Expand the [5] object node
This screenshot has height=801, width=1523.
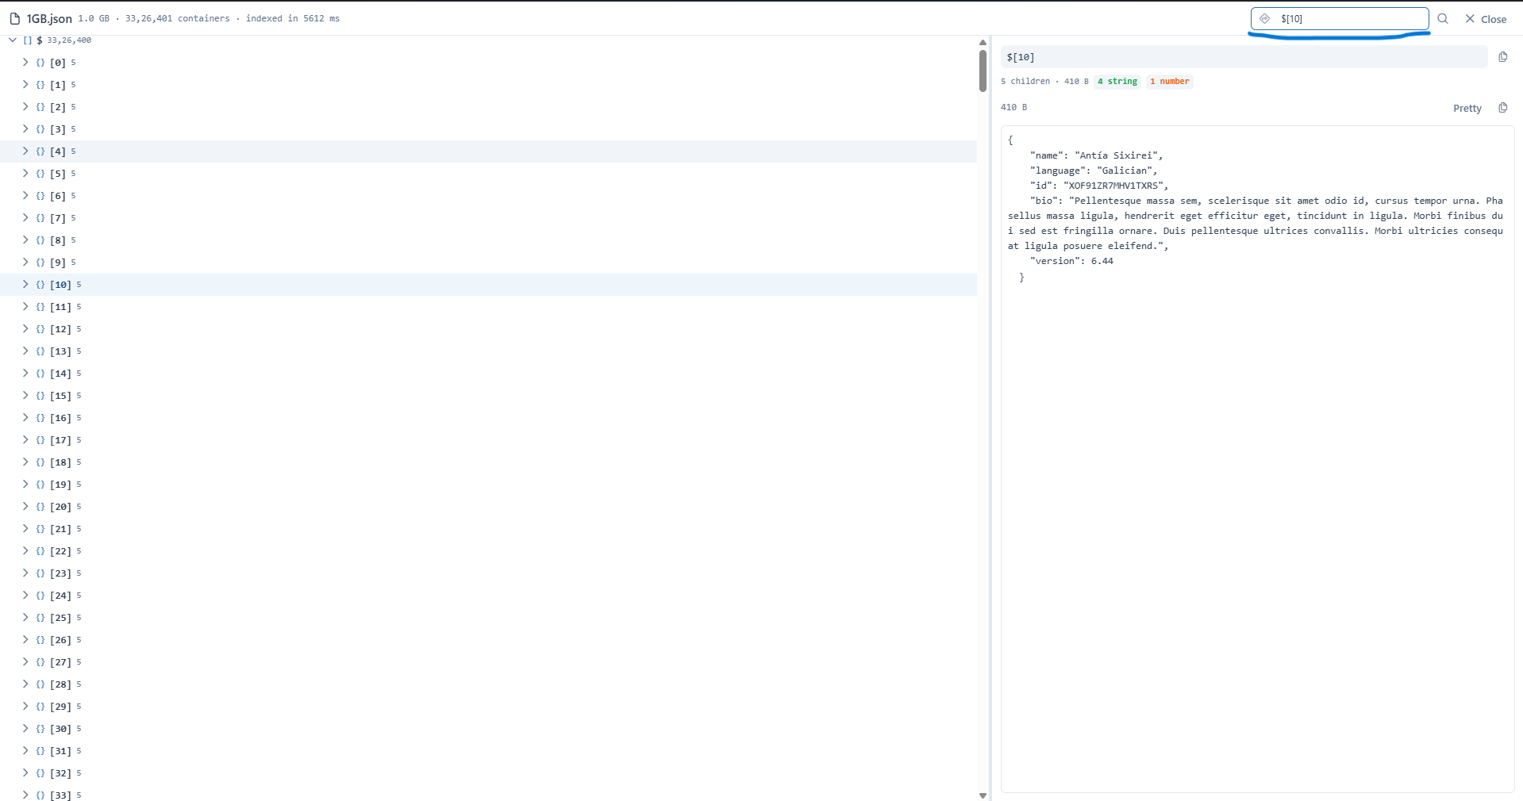pos(25,173)
